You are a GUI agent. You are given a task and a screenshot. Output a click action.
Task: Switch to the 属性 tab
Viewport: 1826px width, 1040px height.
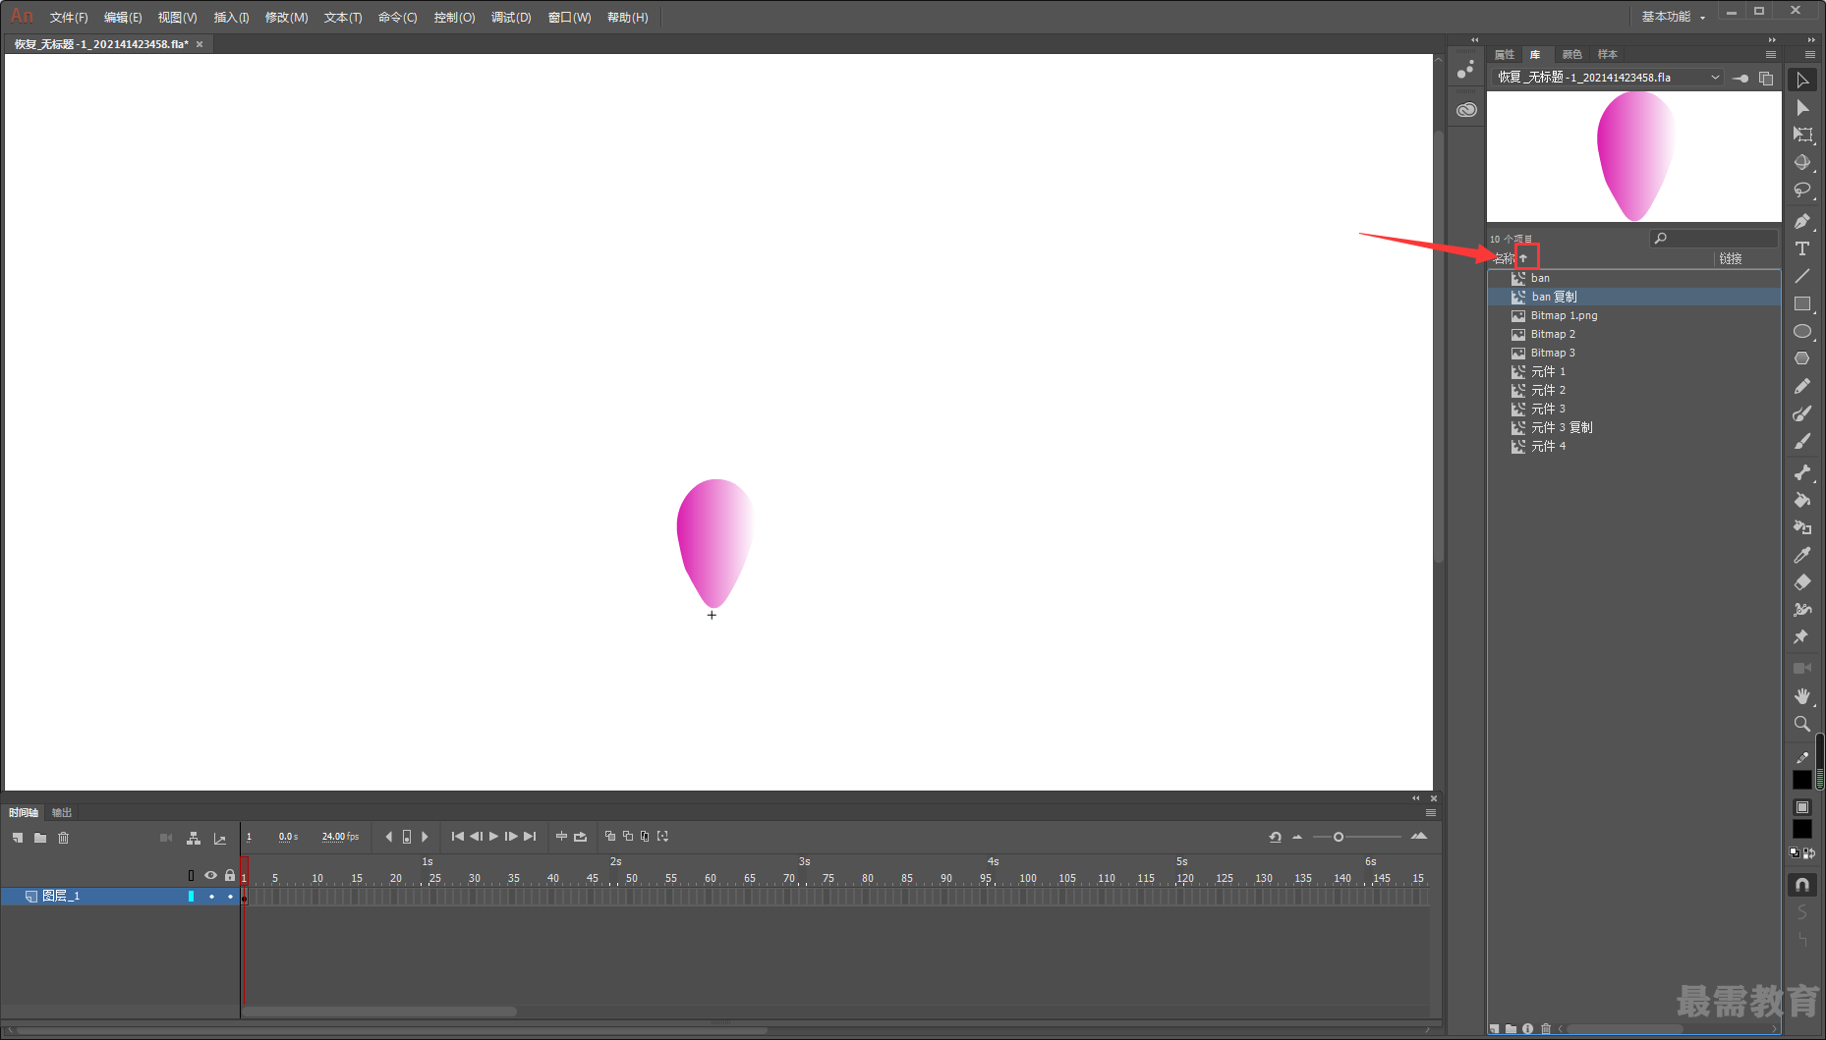(x=1505, y=55)
